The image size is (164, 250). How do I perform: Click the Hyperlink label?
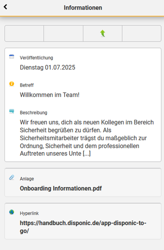click(x=29, y=213)
